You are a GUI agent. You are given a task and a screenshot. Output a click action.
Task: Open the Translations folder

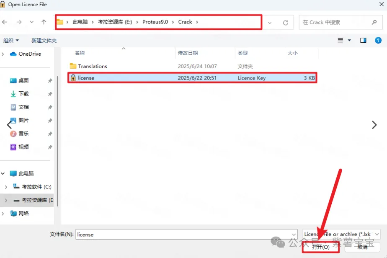coord(92,66)
